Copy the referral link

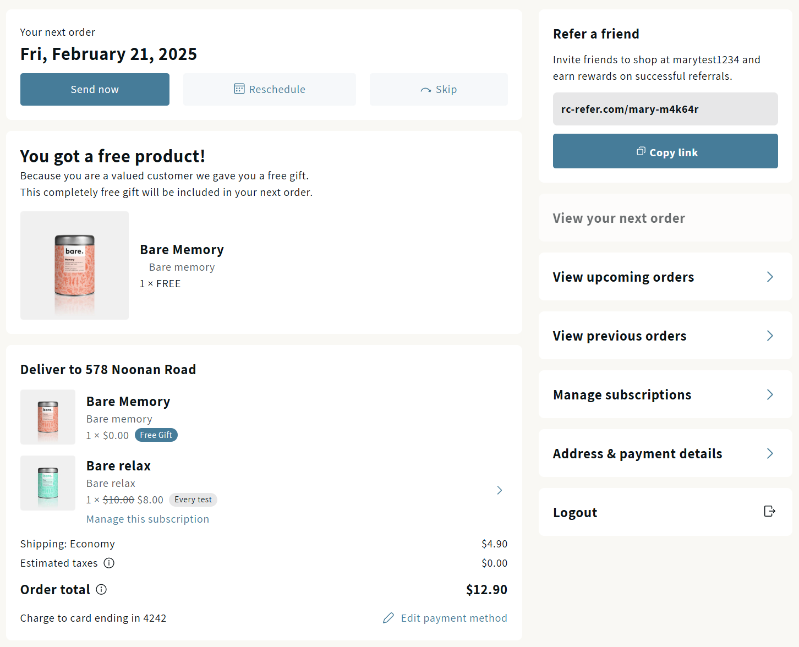pyautogui.click(x=665, y=151)
